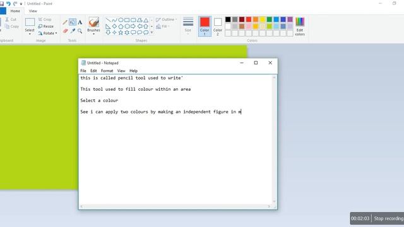Click the Cut button
This screenshot has width=404, height=227.
[x=11, y=20]
